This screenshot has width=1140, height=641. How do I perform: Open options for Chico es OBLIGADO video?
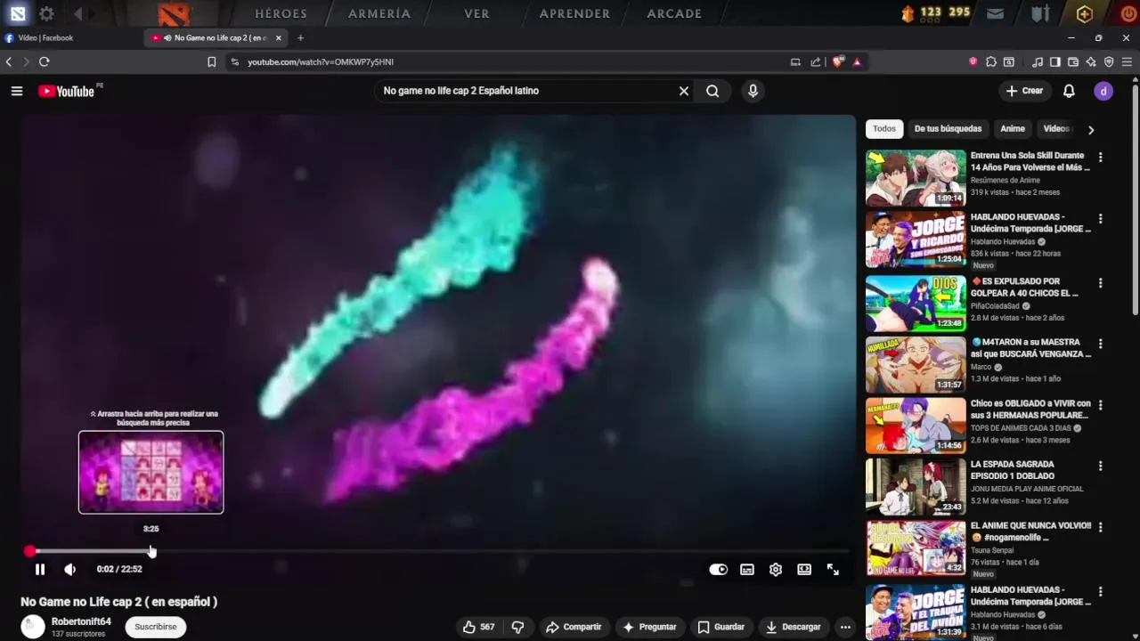[x=1101, y=405]
